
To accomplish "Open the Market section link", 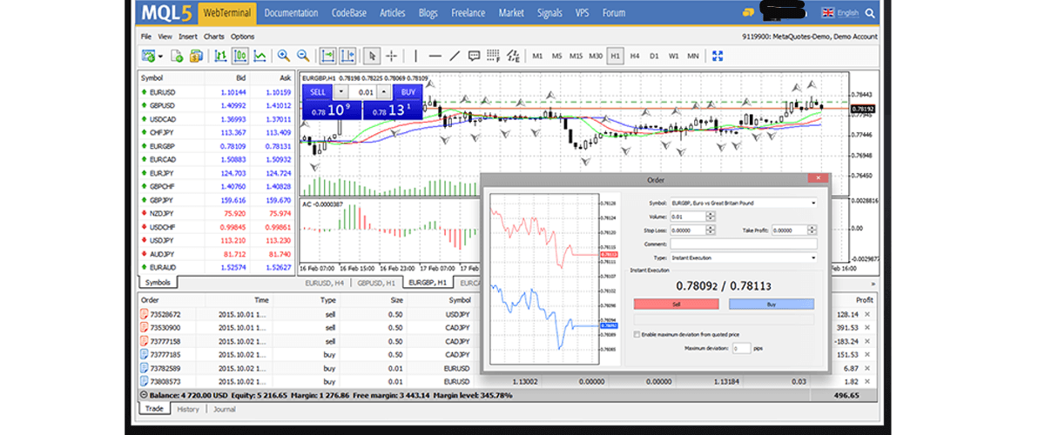I will (511, 13).
